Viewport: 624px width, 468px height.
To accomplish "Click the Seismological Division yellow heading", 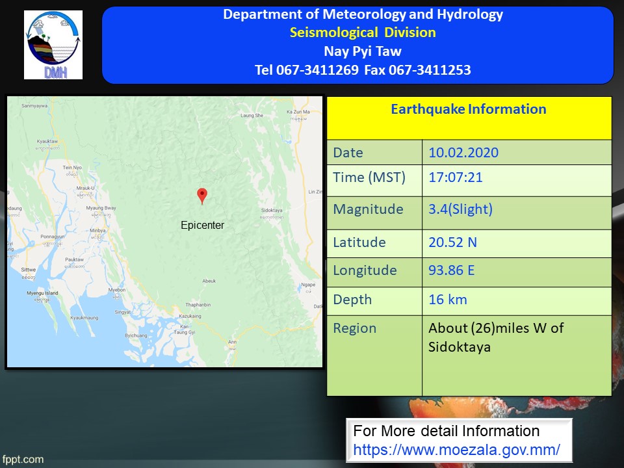I will pyautogui.click(x=363, y=32).
